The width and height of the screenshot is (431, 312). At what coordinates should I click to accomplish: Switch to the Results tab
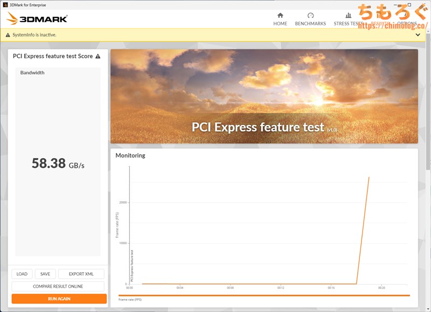tap(380, 23)
